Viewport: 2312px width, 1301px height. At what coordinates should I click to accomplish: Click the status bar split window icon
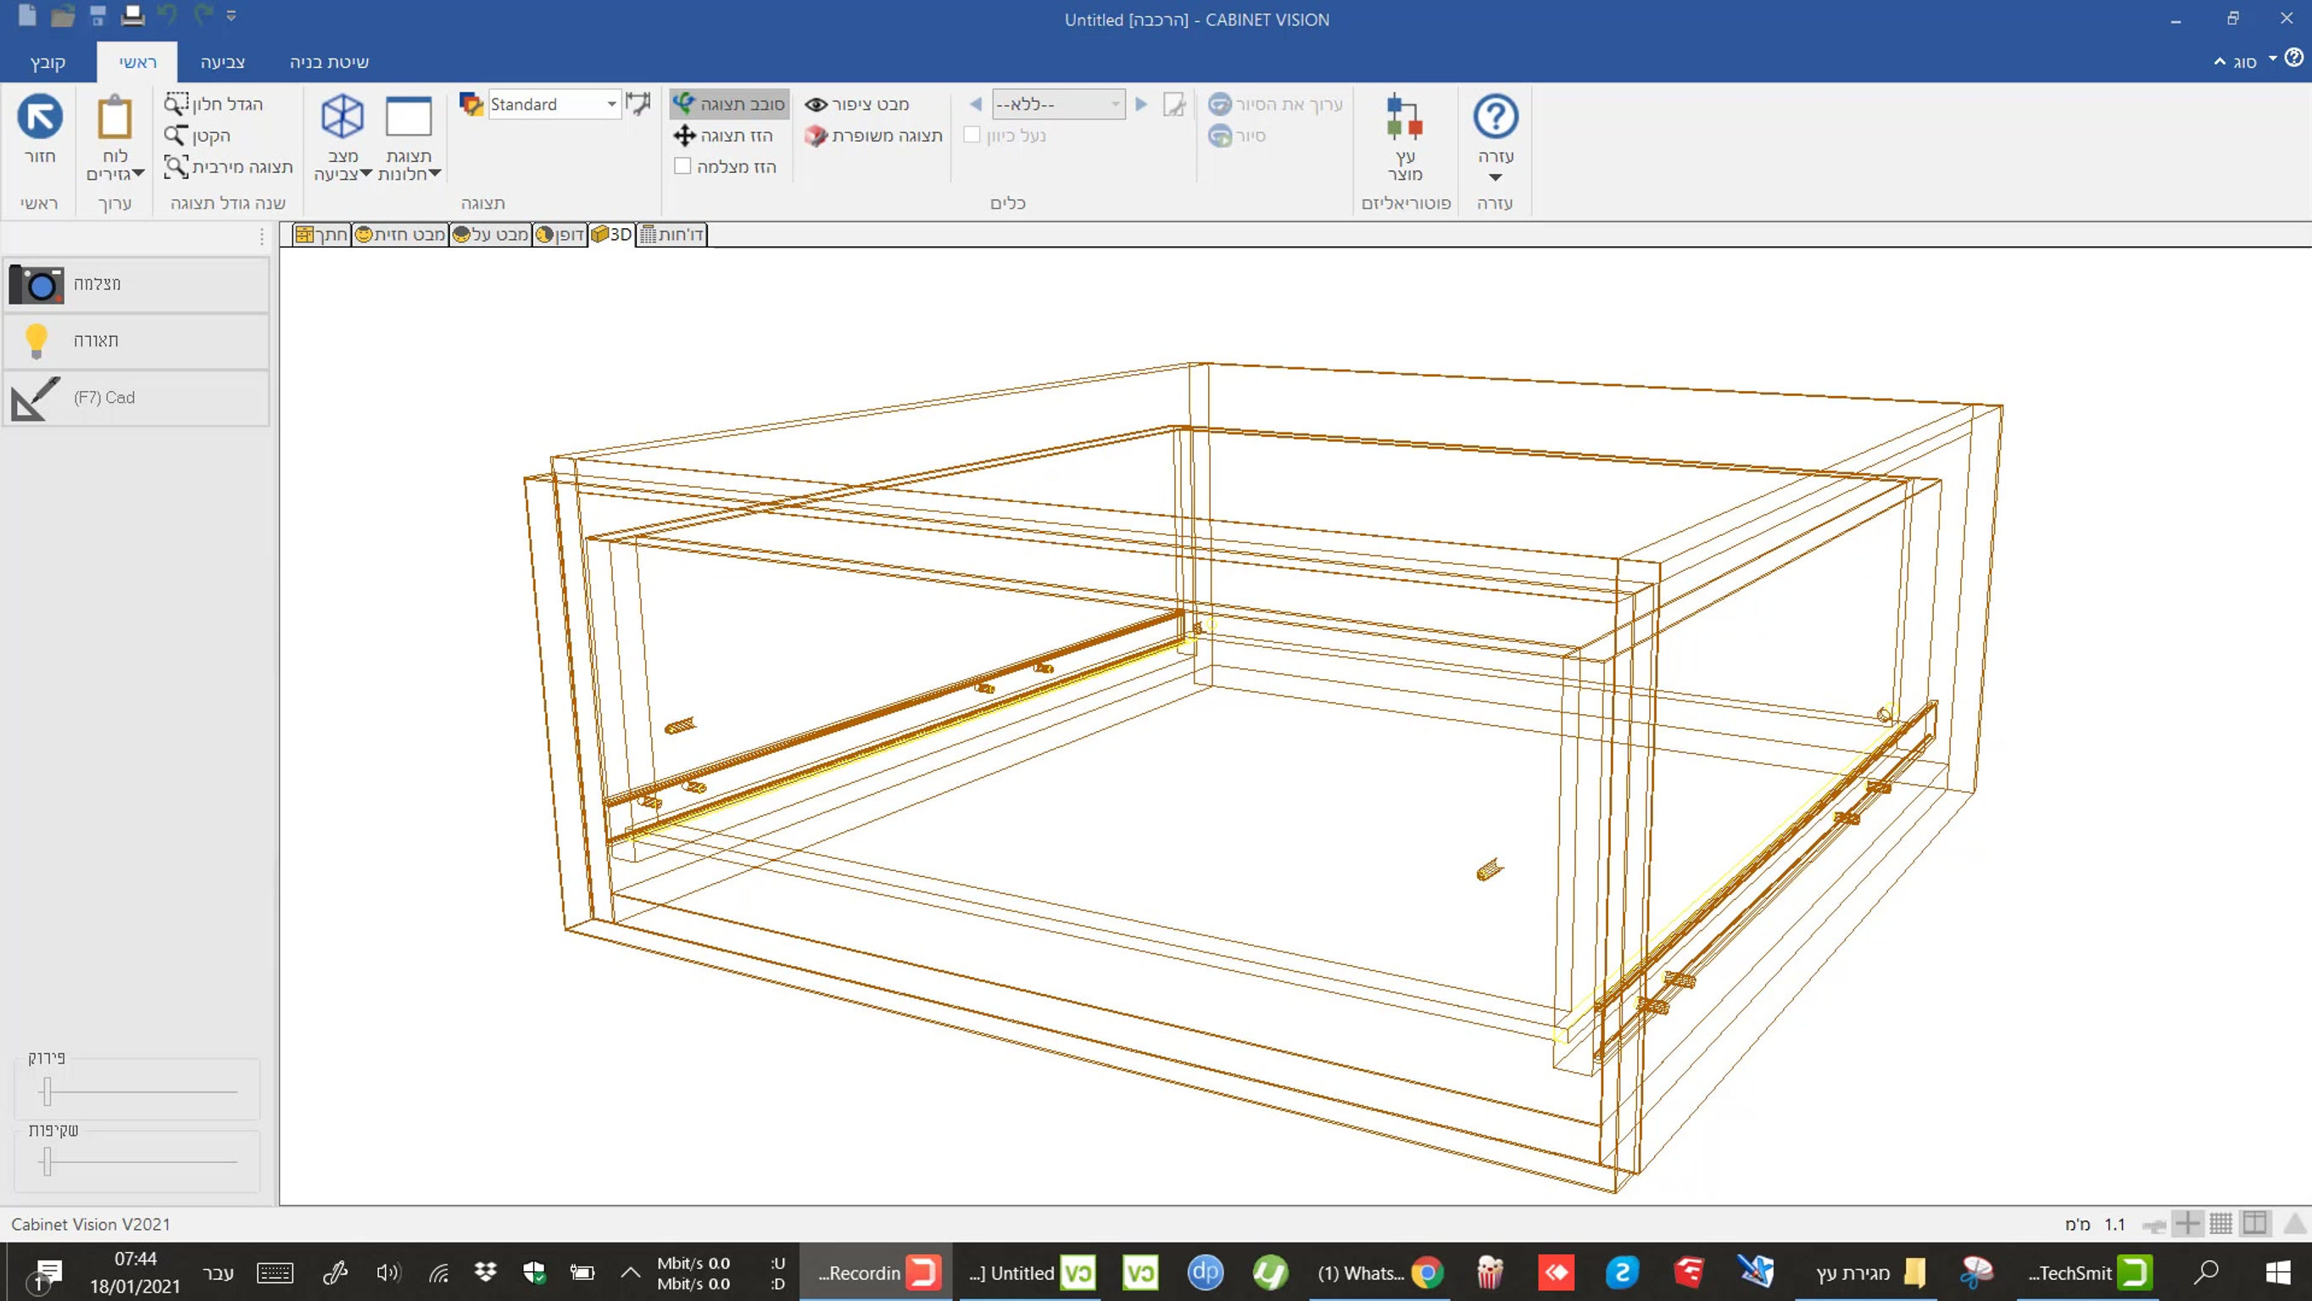coord(2254,1223)
